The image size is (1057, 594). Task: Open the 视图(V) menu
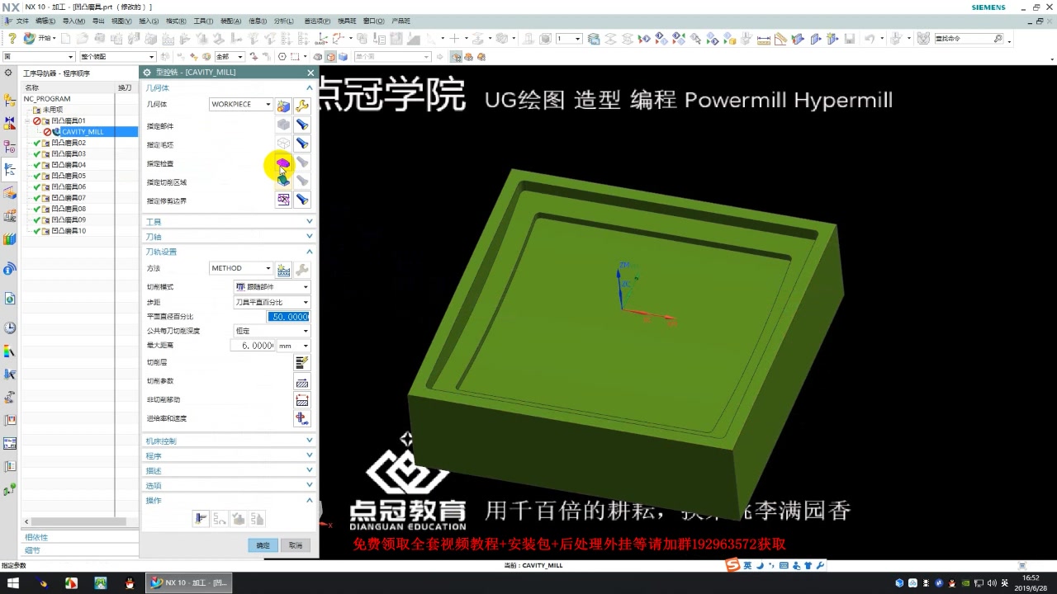click(x=121, y=21)
